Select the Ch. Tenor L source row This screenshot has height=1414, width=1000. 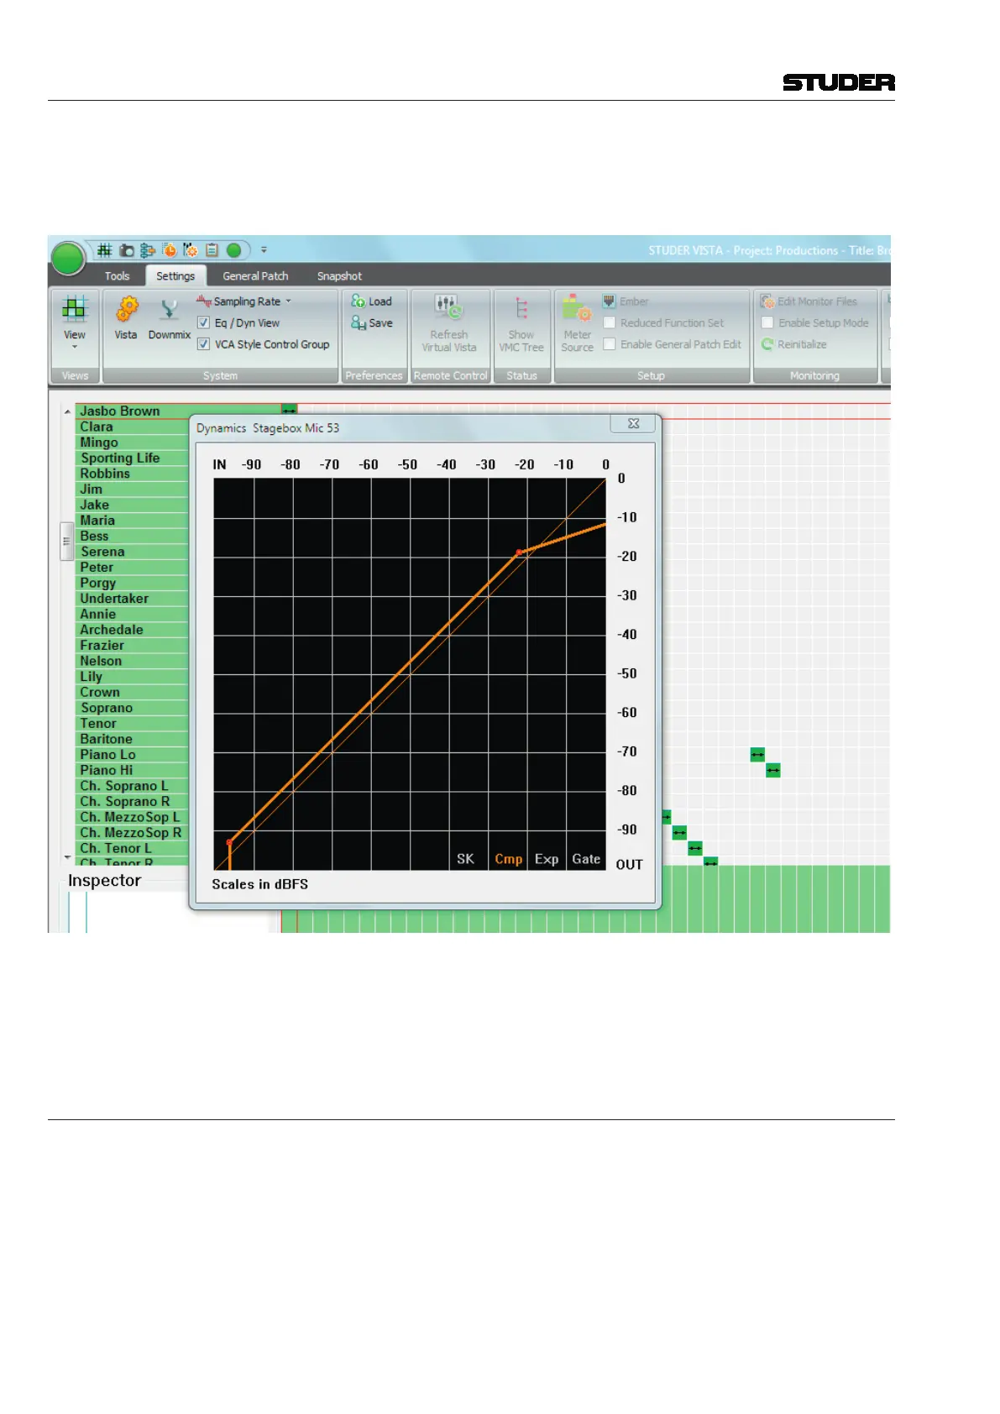pyautogui.click(x=133, y=848)
